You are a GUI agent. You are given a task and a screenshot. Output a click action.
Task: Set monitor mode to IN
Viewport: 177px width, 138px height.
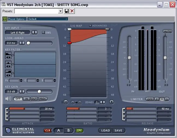coord(26,99)
